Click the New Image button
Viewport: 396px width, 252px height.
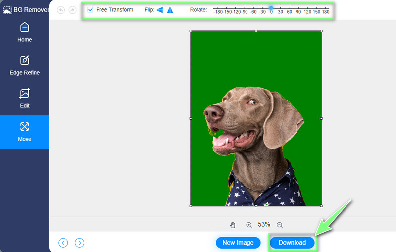(x=238, y=243)
